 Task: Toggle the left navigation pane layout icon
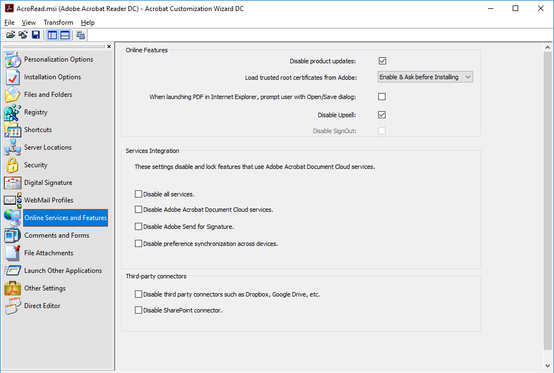52,35
